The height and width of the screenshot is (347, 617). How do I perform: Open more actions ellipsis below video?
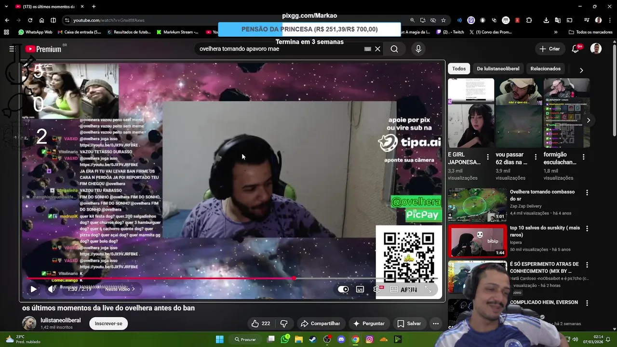tap(436, 323)
